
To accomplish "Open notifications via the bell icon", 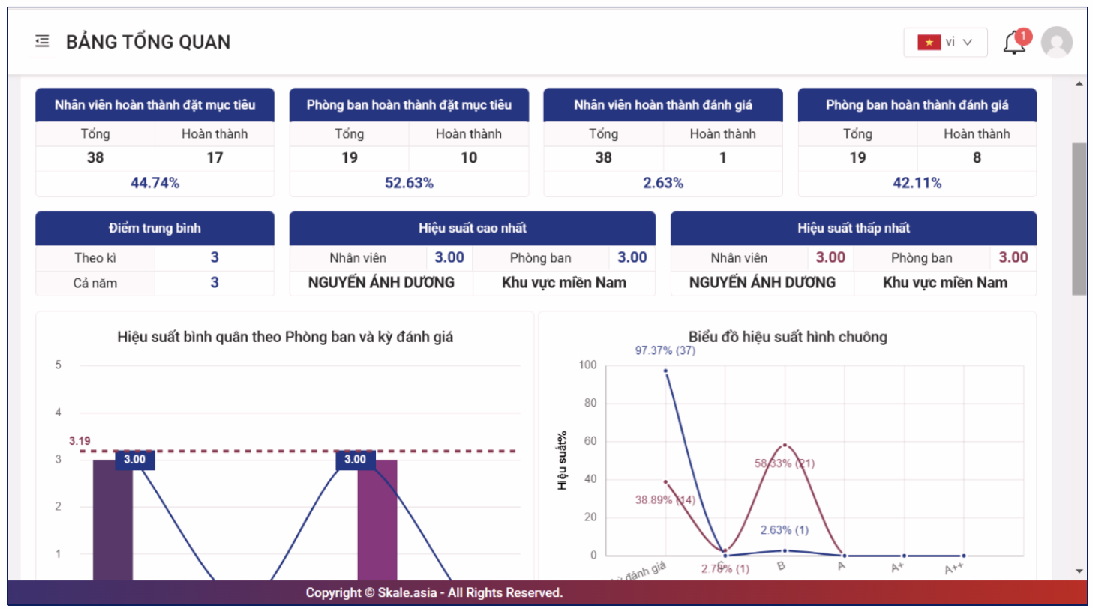I will (1014, 43).
